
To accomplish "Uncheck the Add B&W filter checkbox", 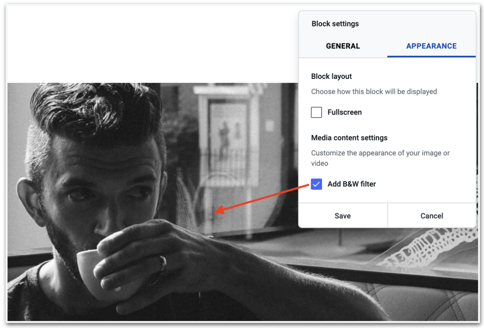I will click(317, 184).
